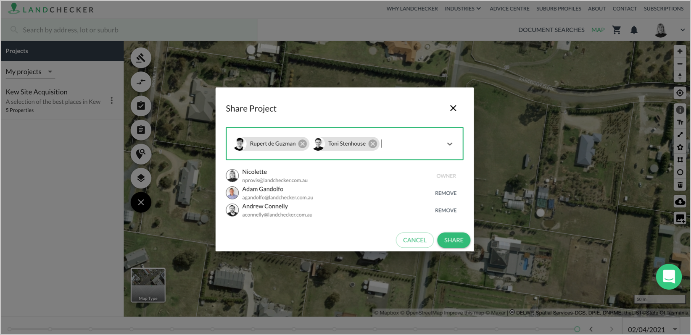Image resolution: width=691 pixels, height=335 pixels.
Task: Close the black circular X tool button
Action: click(x=141, y=202)
